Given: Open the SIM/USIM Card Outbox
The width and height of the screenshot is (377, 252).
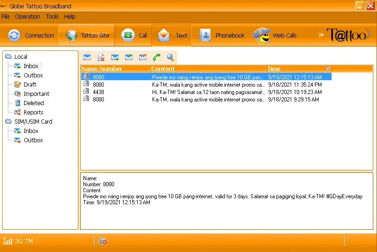Looking at the screenshot, I should (33, 140).
